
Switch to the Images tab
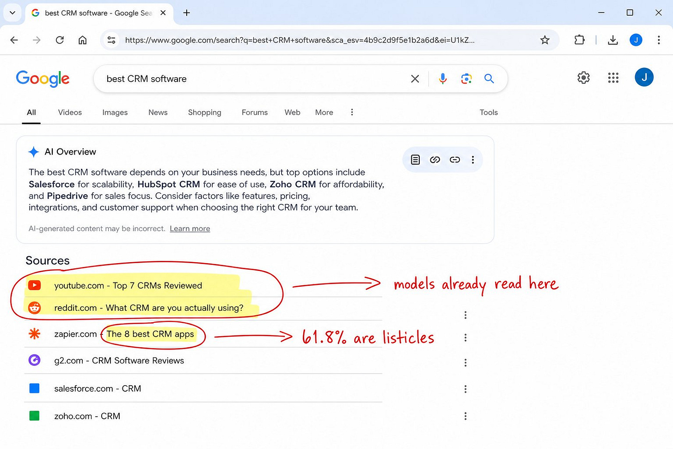click(115, 112)
